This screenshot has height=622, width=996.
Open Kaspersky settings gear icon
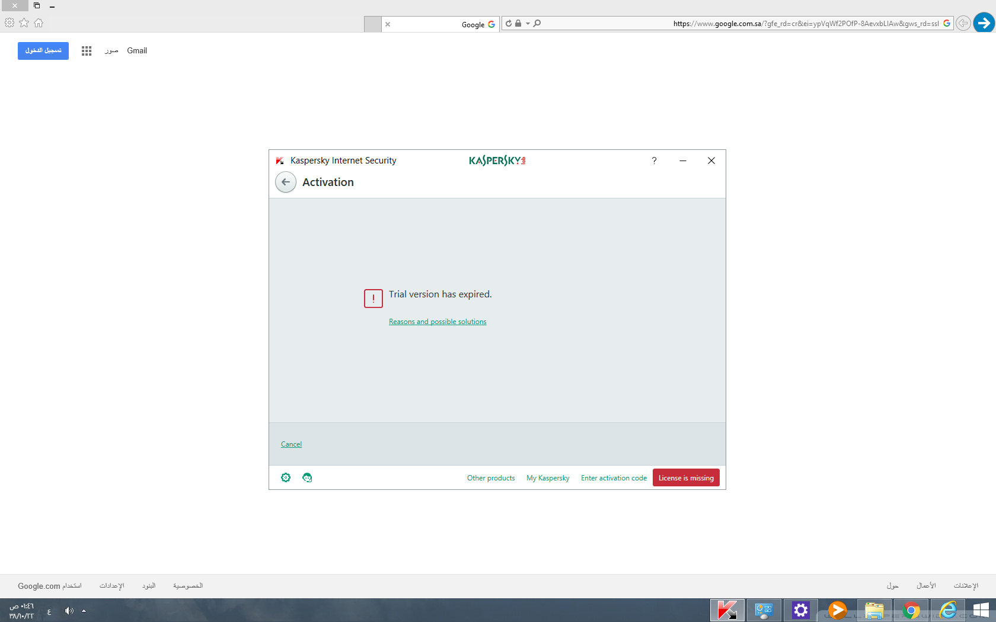[286, 477]
